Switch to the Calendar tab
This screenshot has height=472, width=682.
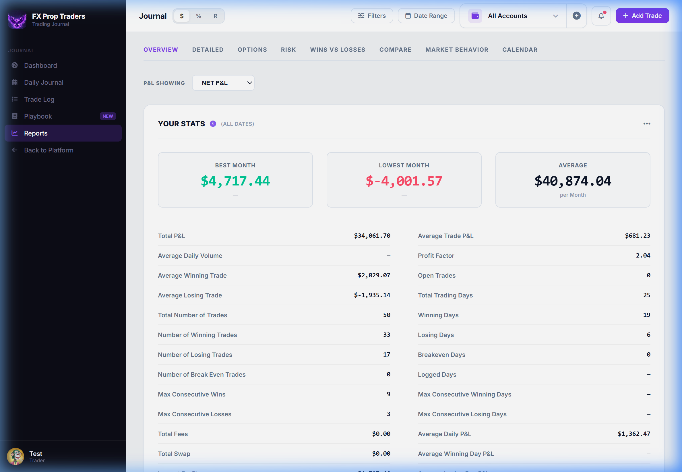(520, 50)
